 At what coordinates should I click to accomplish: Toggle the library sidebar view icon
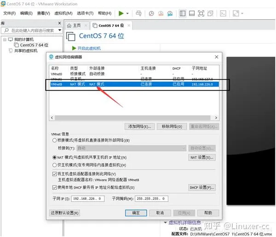[183, 13]
